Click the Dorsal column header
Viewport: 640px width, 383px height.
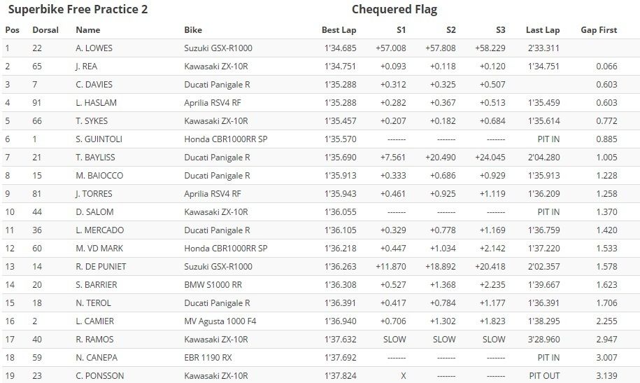pos(45,30)
